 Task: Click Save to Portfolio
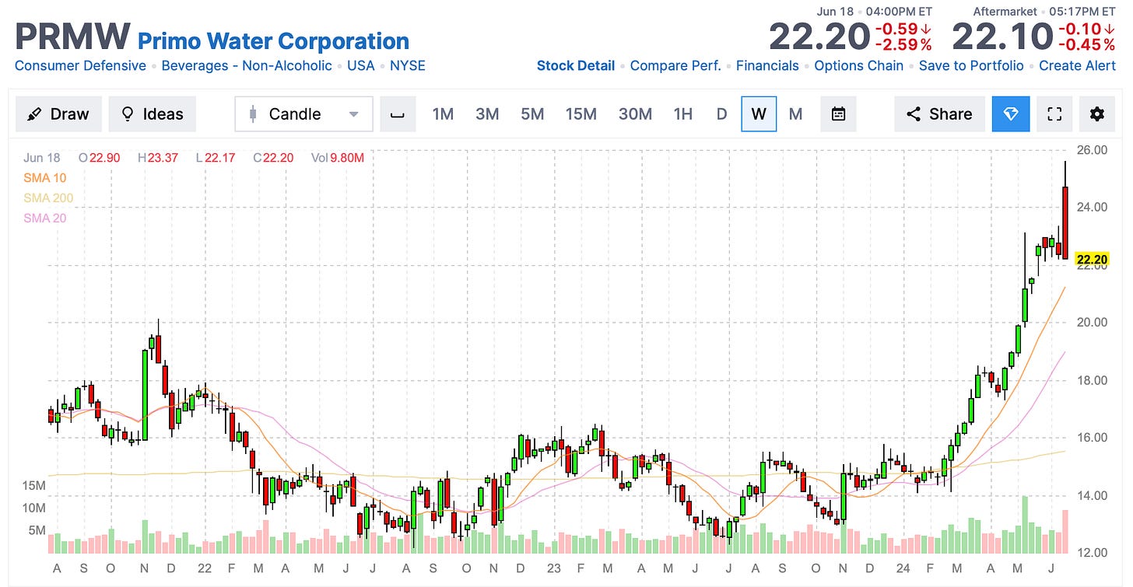971,66
